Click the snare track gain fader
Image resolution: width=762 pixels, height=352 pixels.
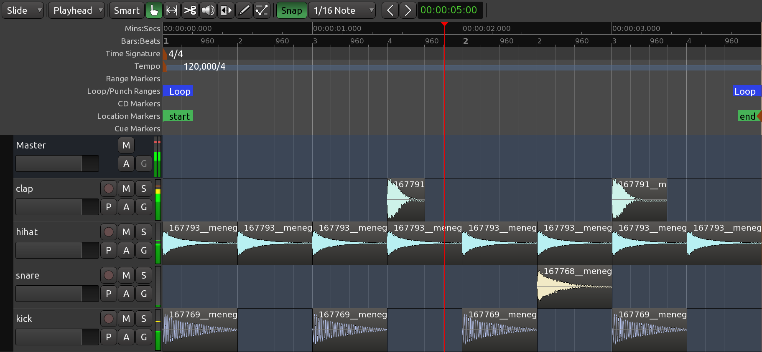click(57, 294)
